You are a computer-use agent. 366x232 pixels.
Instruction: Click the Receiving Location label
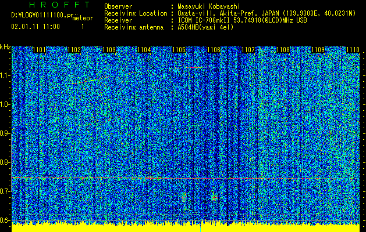(136, 14)
